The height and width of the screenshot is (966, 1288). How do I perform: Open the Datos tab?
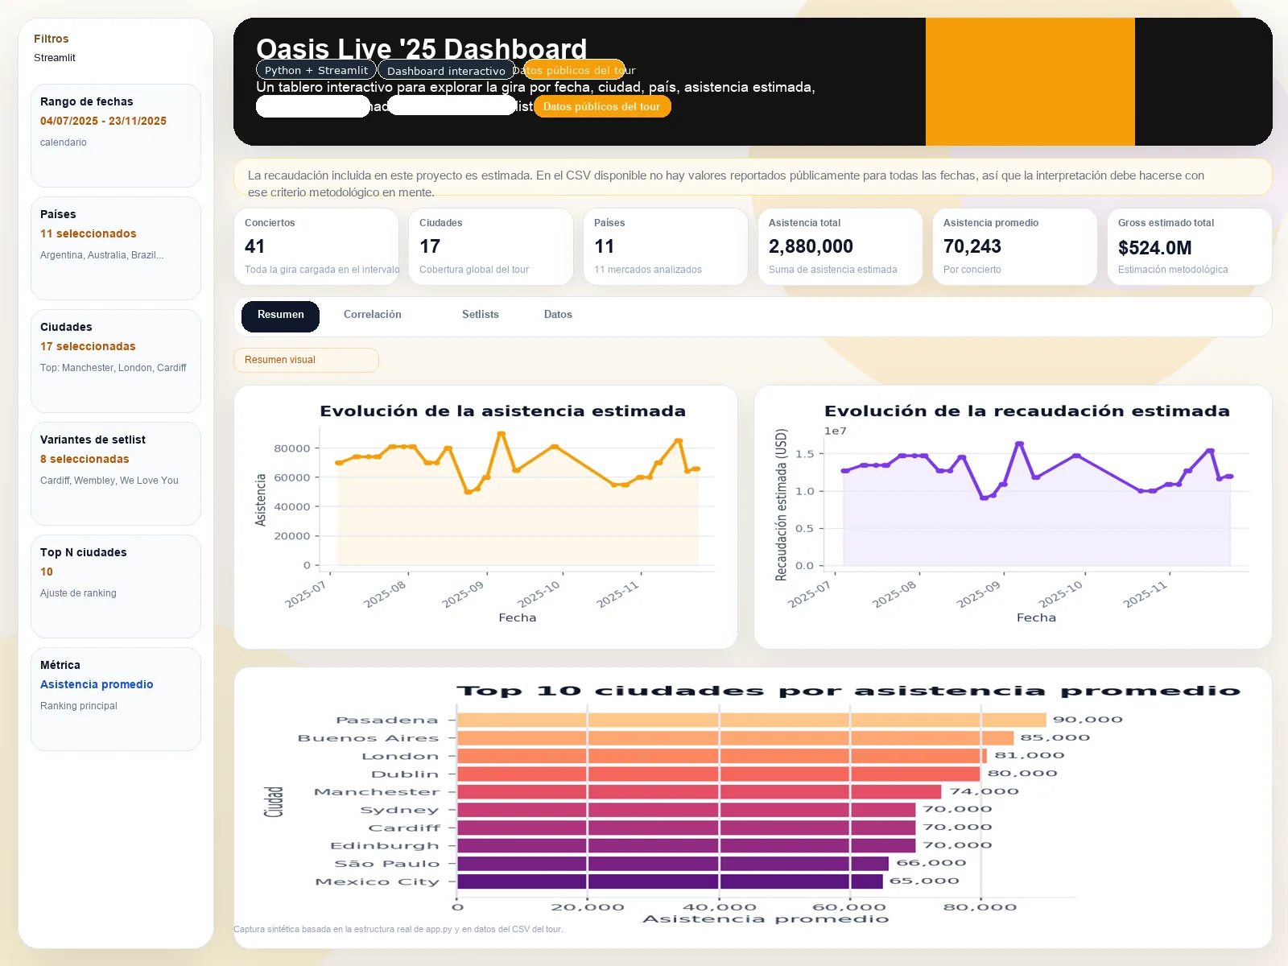[x=558, y=315]
